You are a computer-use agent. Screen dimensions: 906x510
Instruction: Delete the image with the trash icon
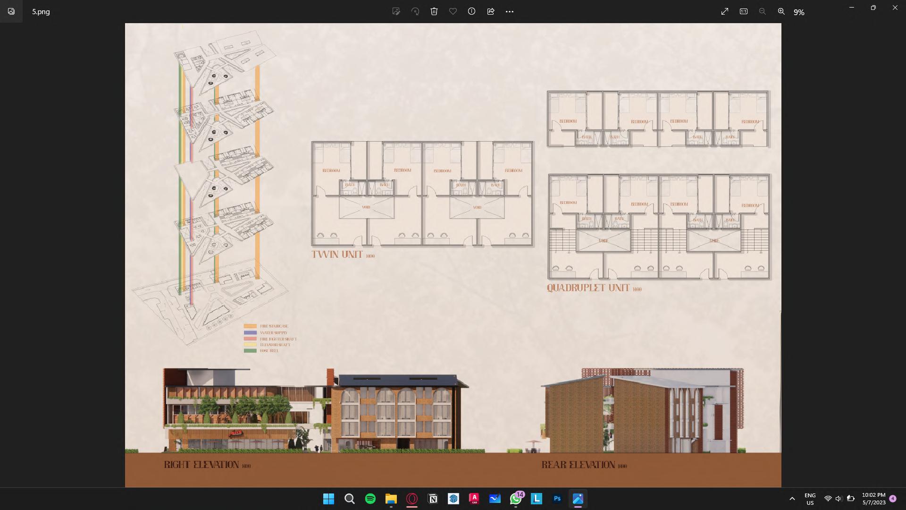pyautogui.click(x=434, y=11)
